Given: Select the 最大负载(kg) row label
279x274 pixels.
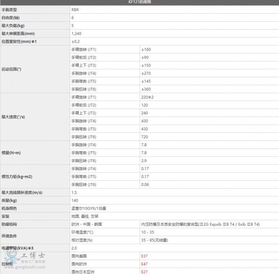Looking at the screenshot, I should click(13, 26).
